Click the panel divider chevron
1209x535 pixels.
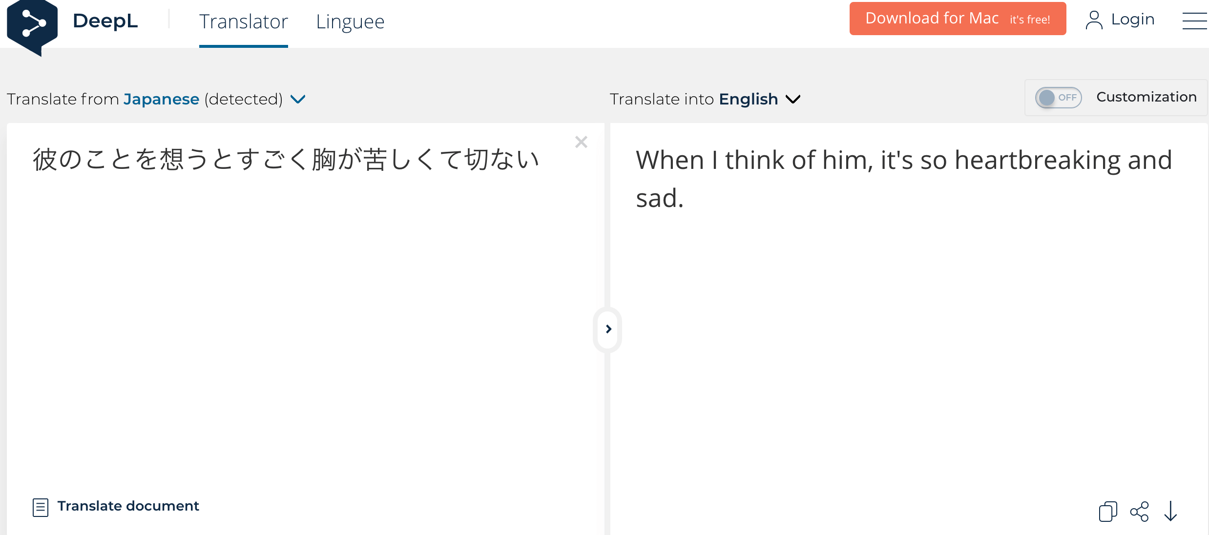click(x=608, y=329)
